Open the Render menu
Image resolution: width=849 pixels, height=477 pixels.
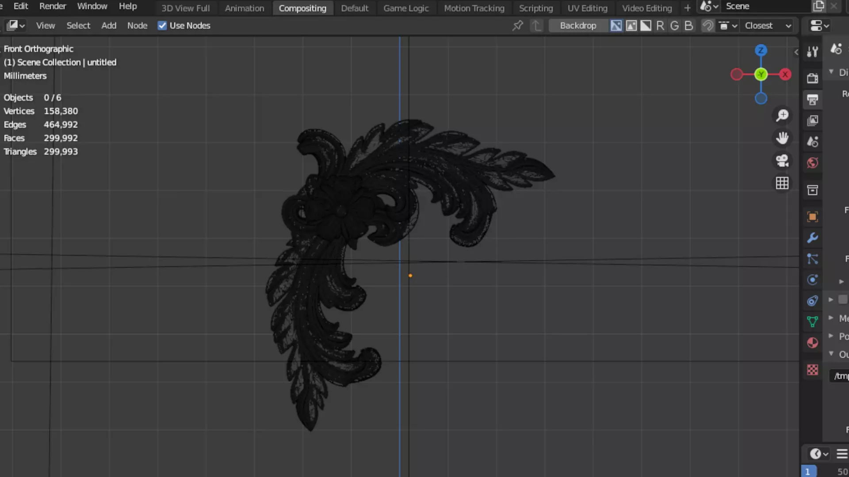click(x=53, y=6)
